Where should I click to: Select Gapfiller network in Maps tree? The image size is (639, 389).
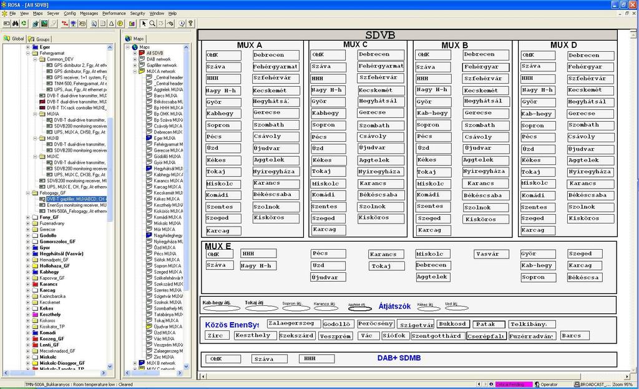(162, 65)
